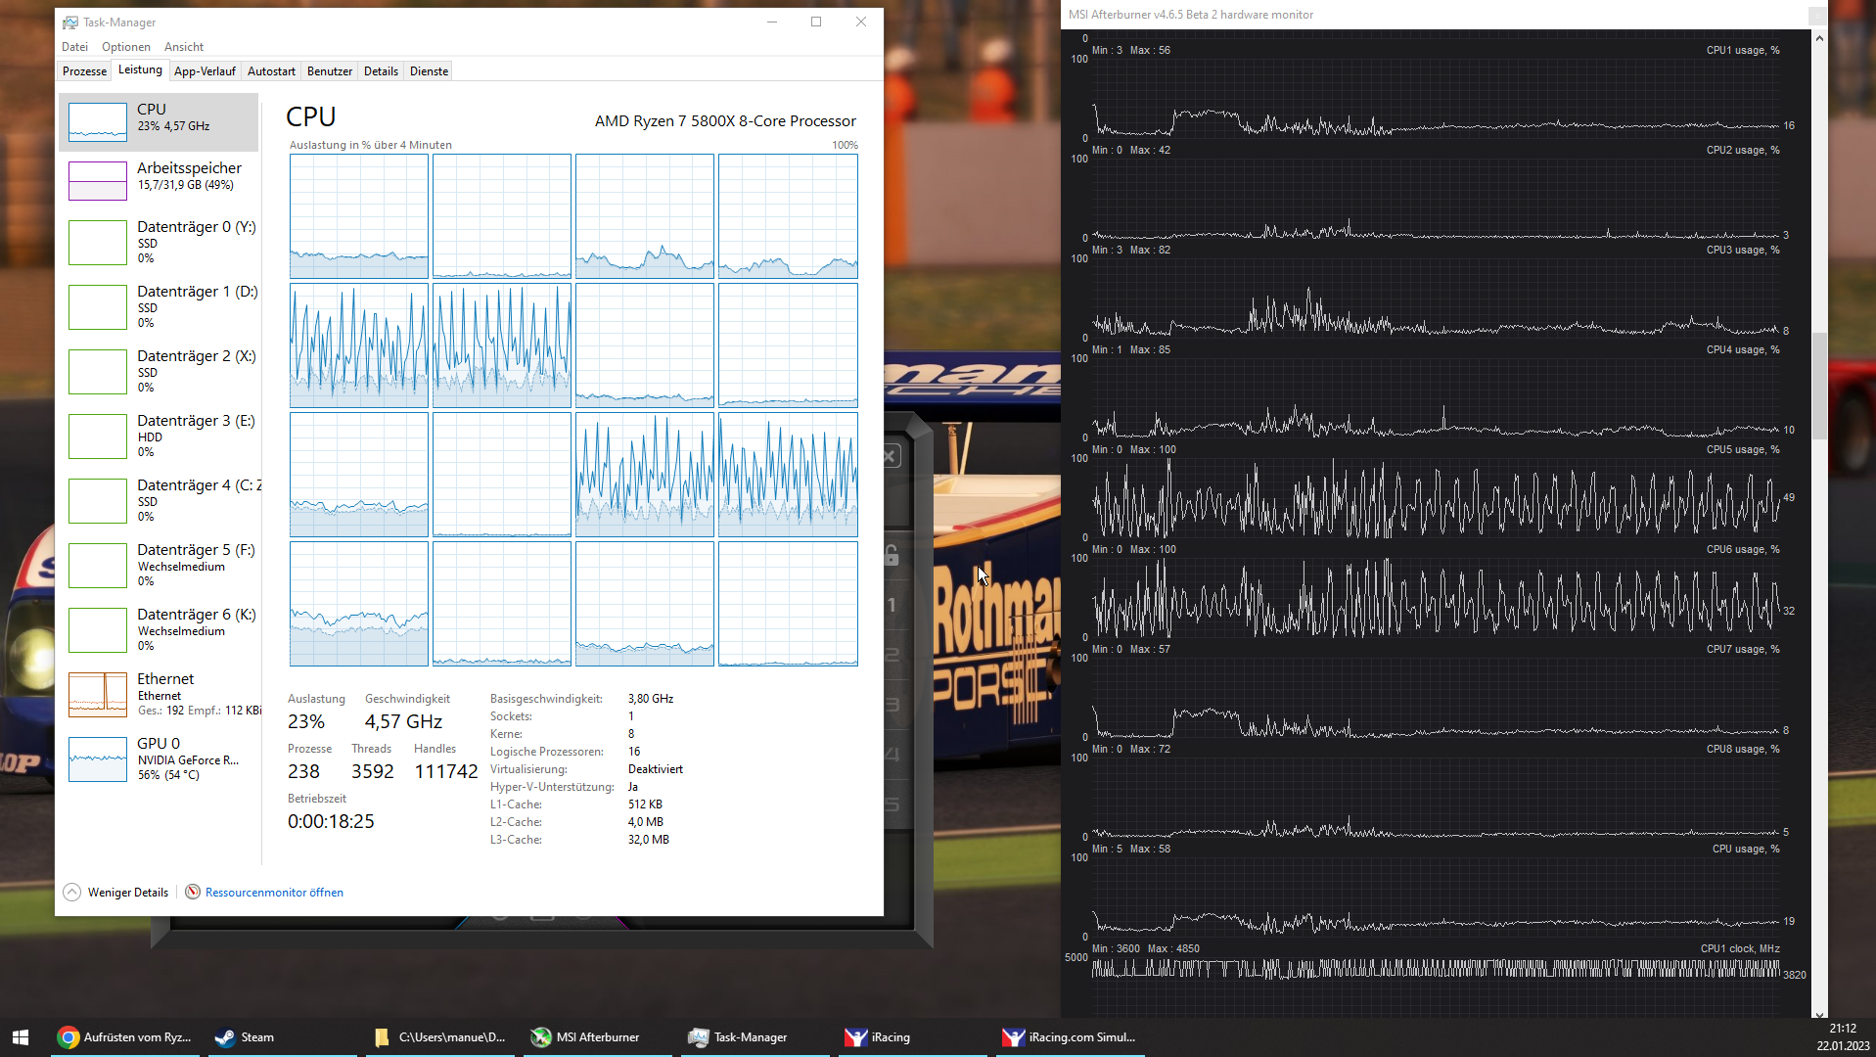Click the scroll up arrow in Afterburner monitor
1876x1057 pixels.
1819,38
